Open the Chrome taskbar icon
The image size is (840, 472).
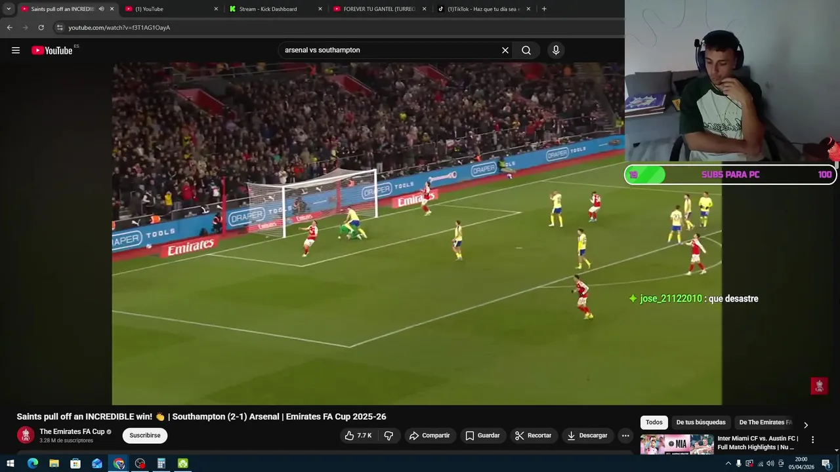(119, 463)
